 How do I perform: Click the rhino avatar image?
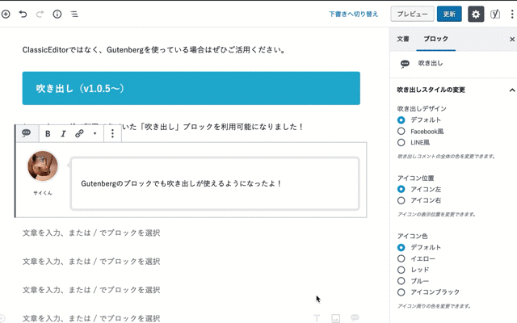click(43, 166)
